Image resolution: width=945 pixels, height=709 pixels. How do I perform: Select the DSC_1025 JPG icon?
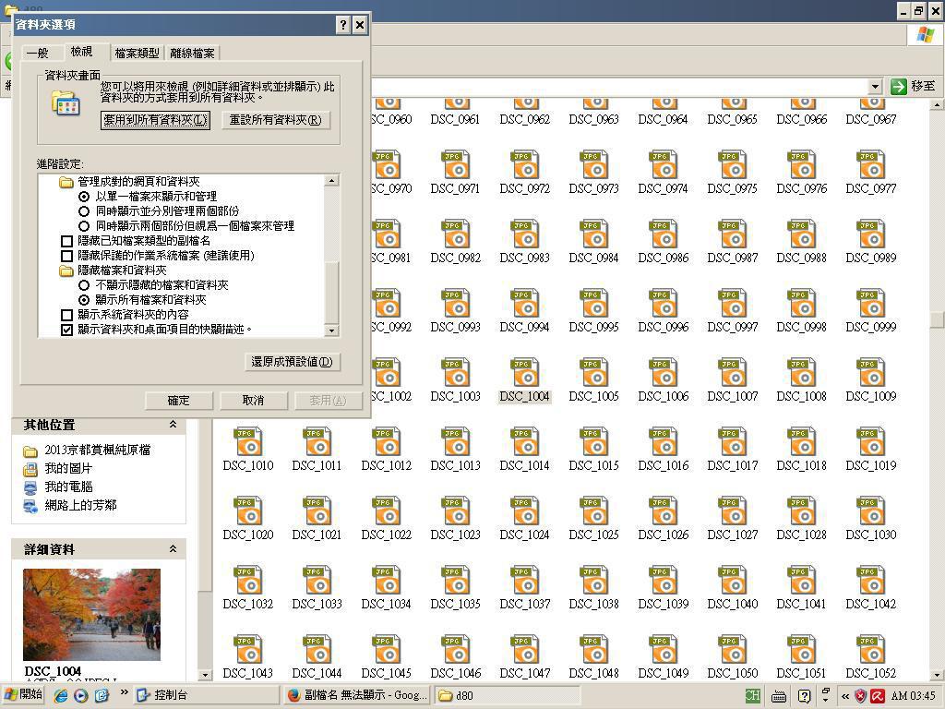[x=594, y=511]
